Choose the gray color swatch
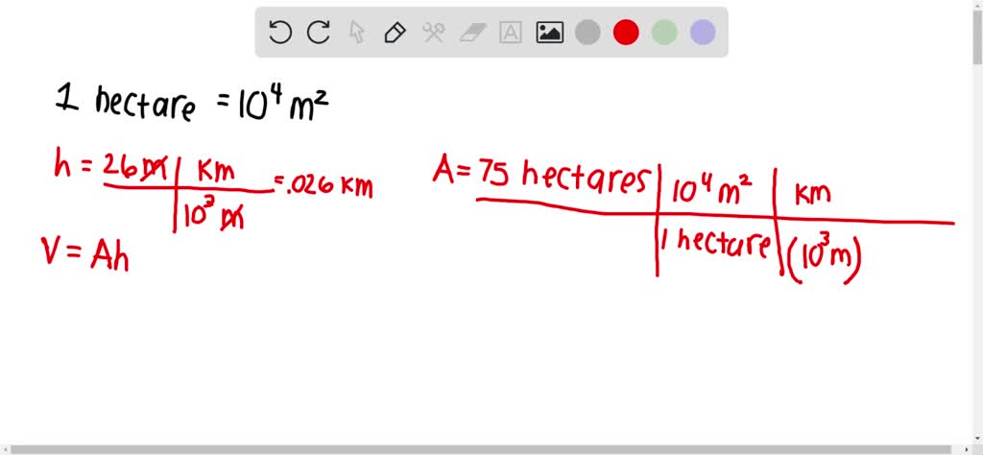Screen dimensions: 983x455 coord(587,32)
